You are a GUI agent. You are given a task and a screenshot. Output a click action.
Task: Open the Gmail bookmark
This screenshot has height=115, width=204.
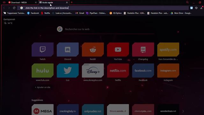point(80,13)
